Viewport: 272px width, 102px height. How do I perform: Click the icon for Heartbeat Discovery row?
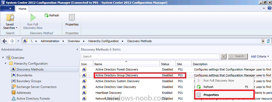84,93
